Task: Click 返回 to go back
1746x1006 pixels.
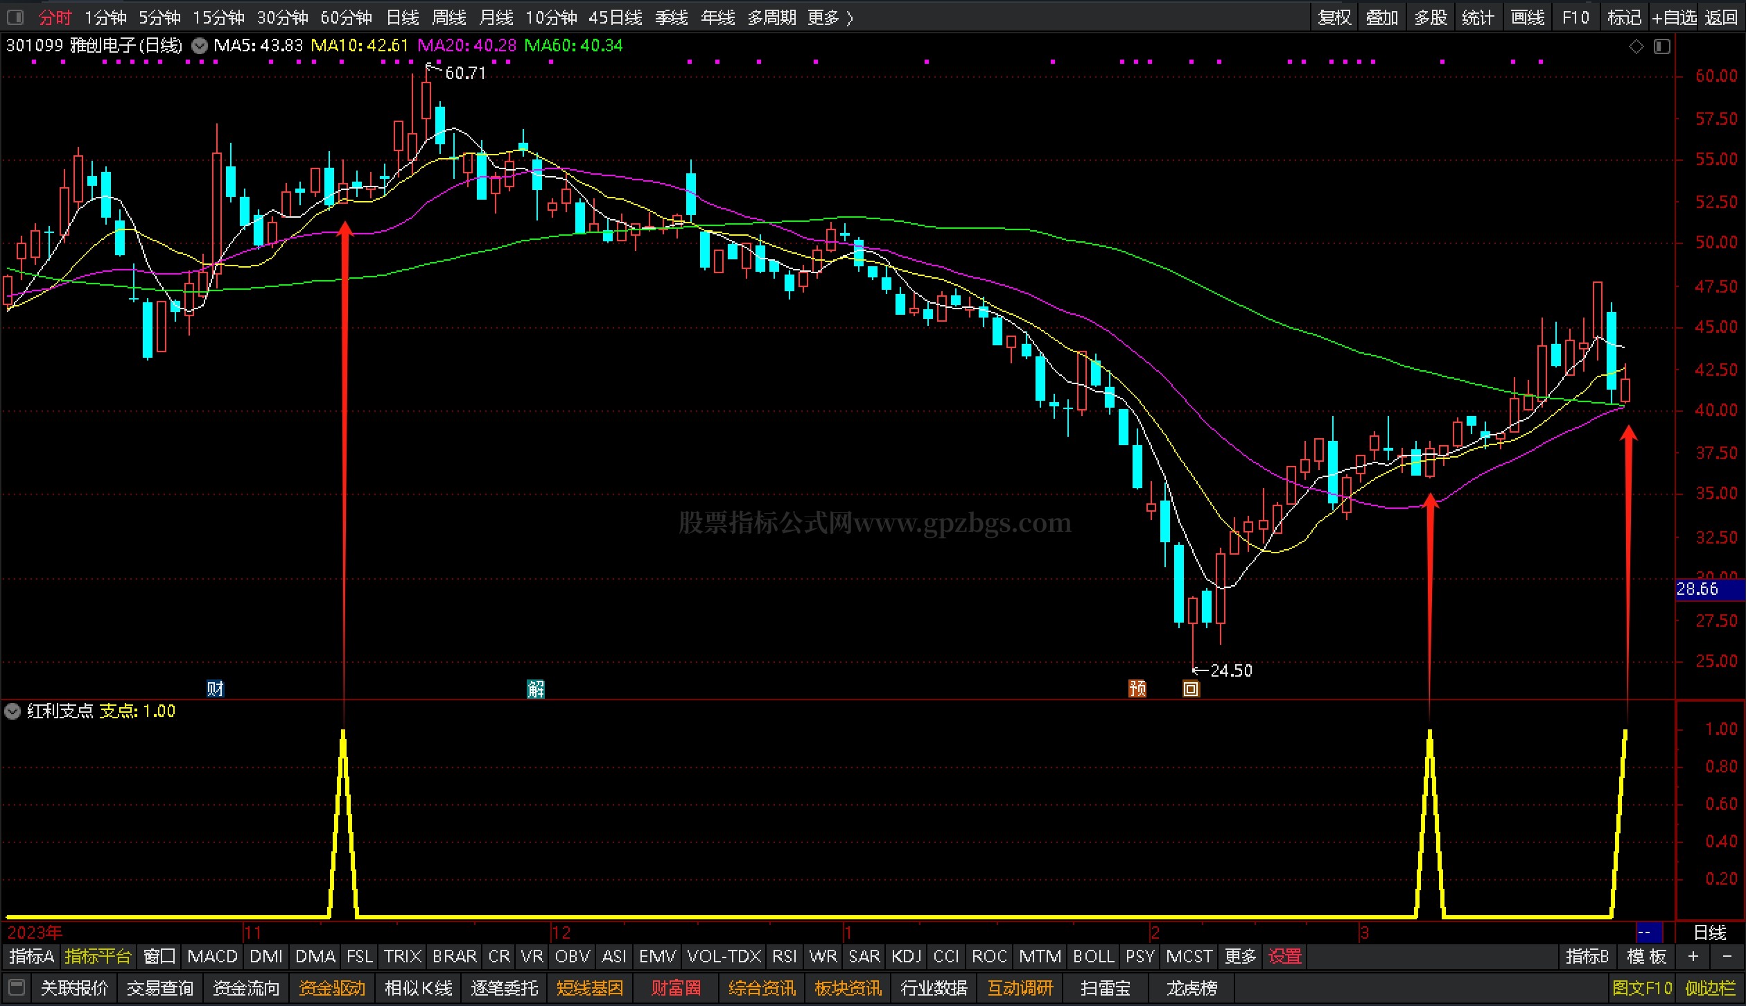Action: point(1722,17)
